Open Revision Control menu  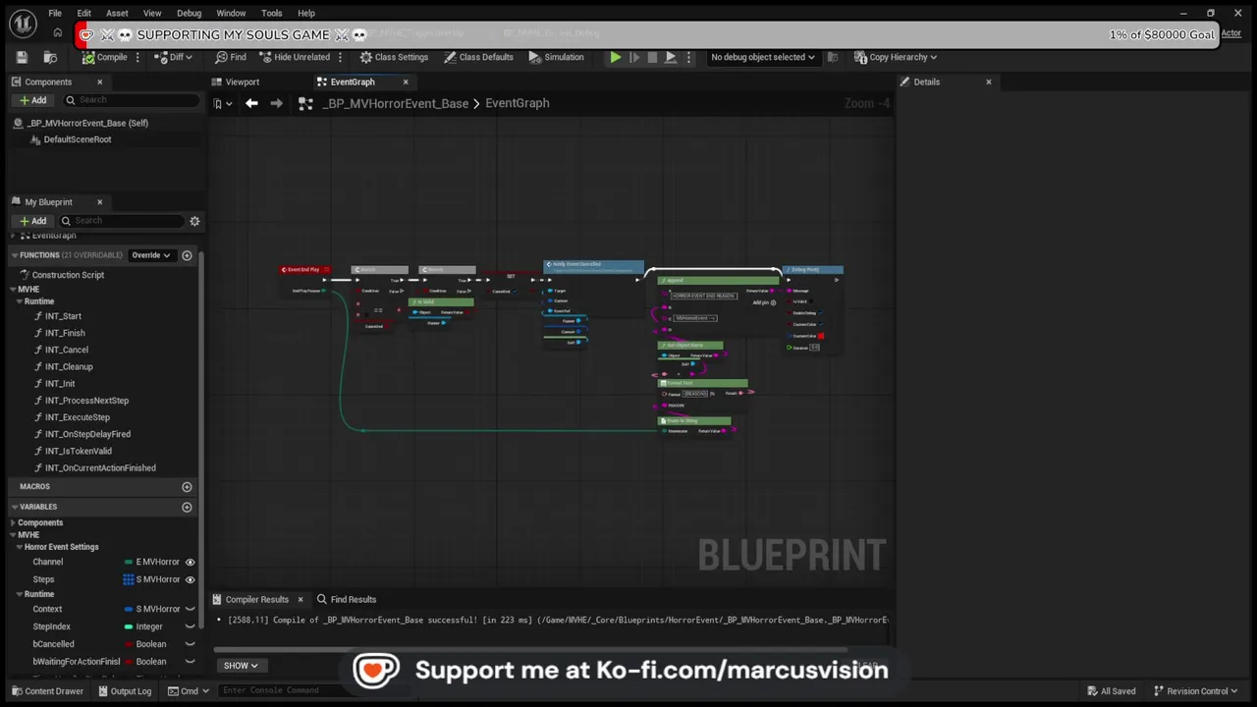tap(1194, 691)
